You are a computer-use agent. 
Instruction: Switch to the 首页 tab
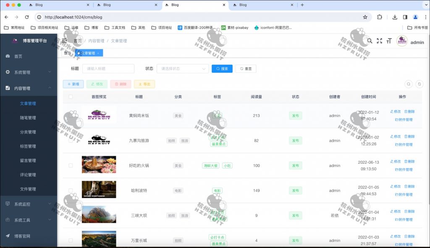[67, 53]
